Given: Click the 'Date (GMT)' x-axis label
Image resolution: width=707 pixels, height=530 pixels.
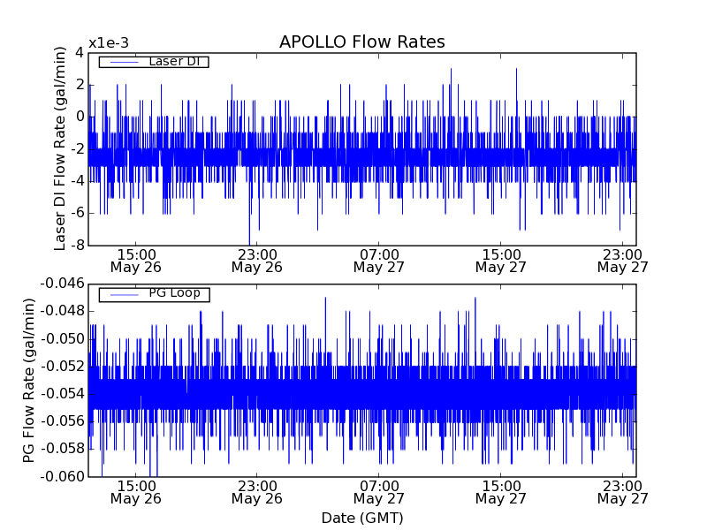Looking at the screenshot, I should 361,518.
